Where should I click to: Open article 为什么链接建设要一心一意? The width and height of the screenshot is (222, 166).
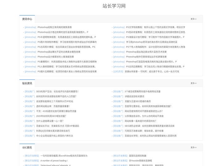[50, 121]
